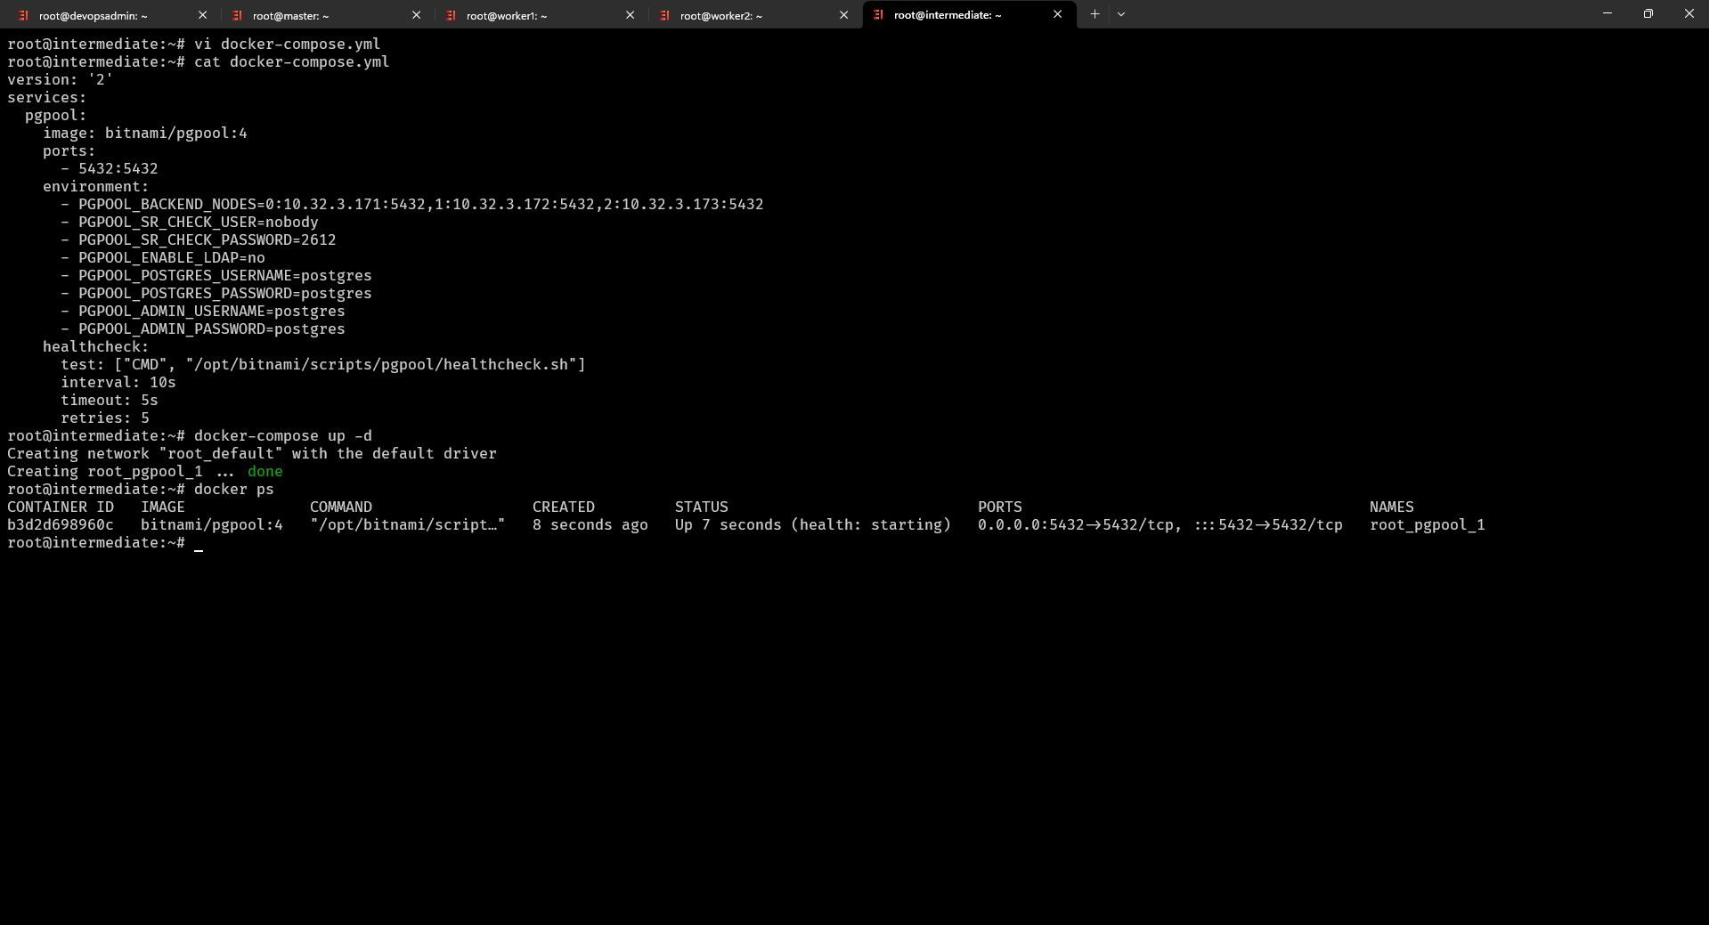Click the devopsadmin tab session icon
This screenshot has height=925, width=1709.
coord(24,15)
